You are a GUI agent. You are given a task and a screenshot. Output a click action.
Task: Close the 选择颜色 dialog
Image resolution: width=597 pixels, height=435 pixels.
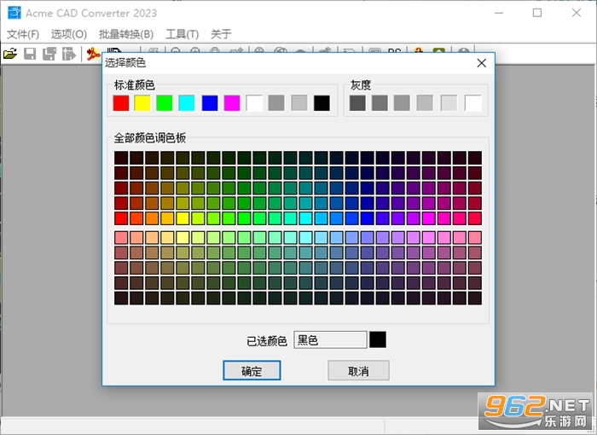point(482,63)
